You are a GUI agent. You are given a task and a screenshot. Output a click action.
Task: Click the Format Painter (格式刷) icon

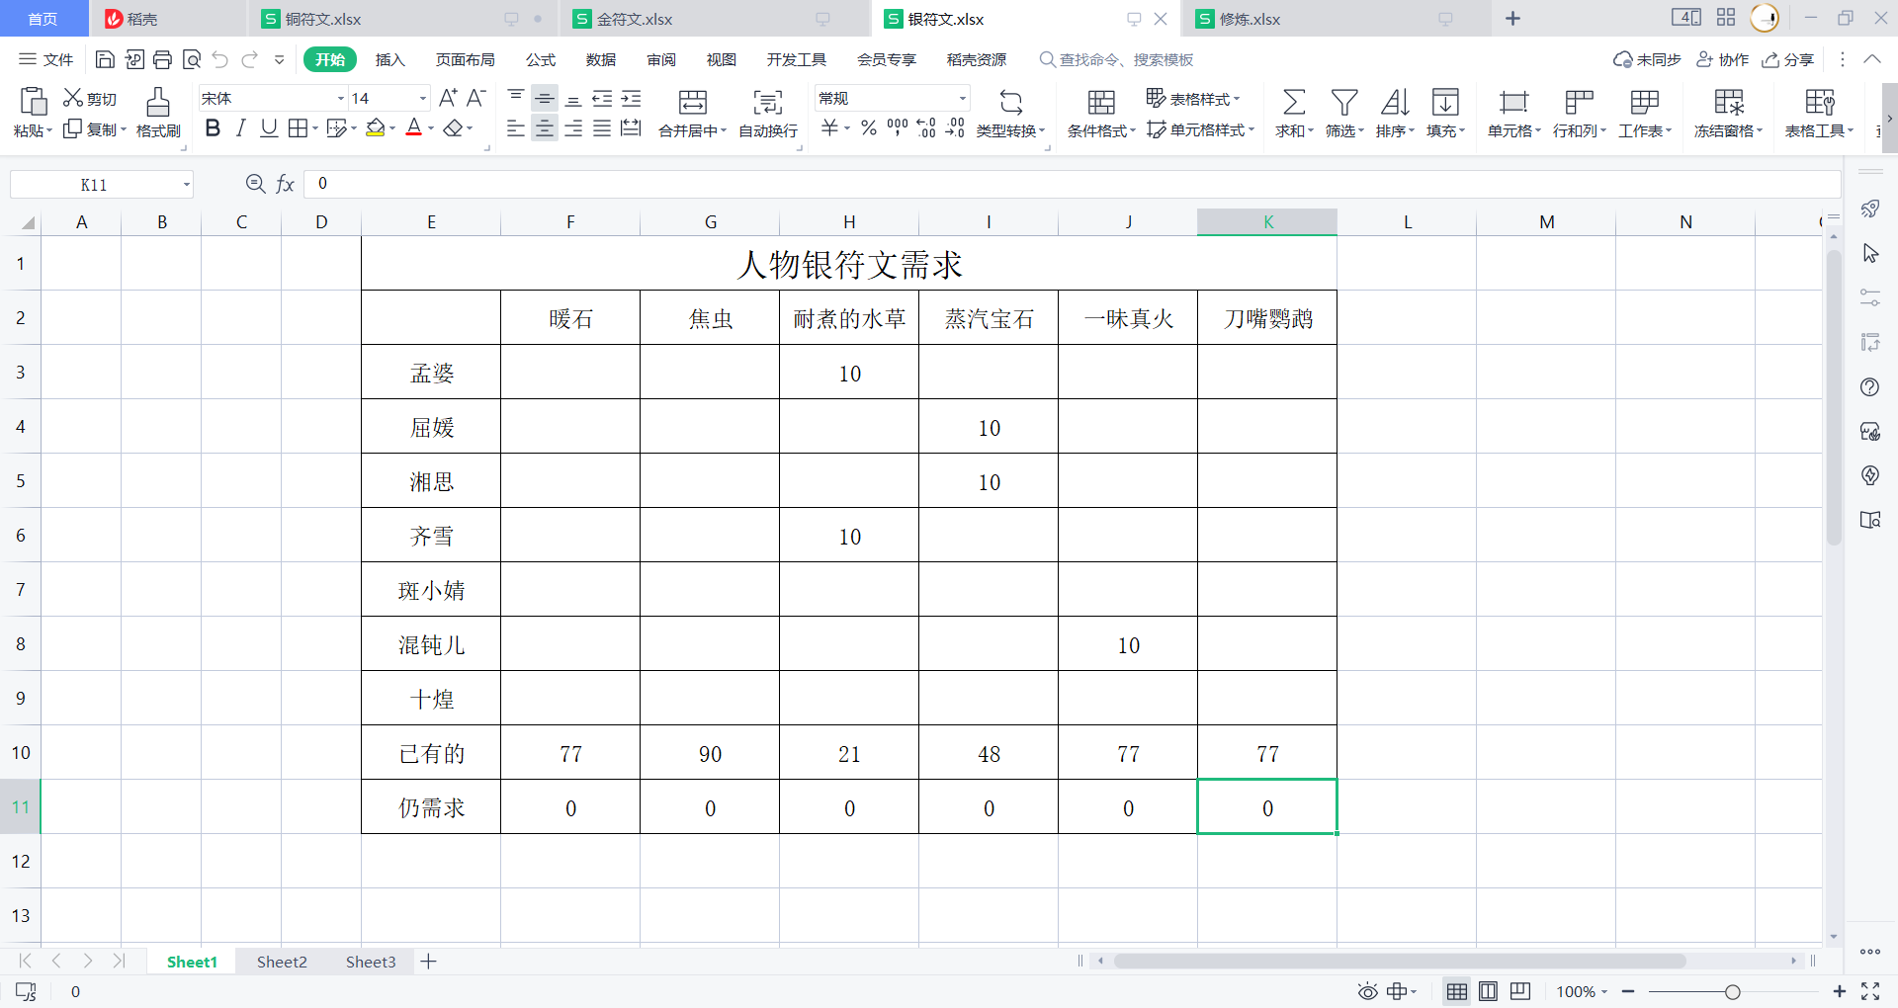click(x=158, y=102)
